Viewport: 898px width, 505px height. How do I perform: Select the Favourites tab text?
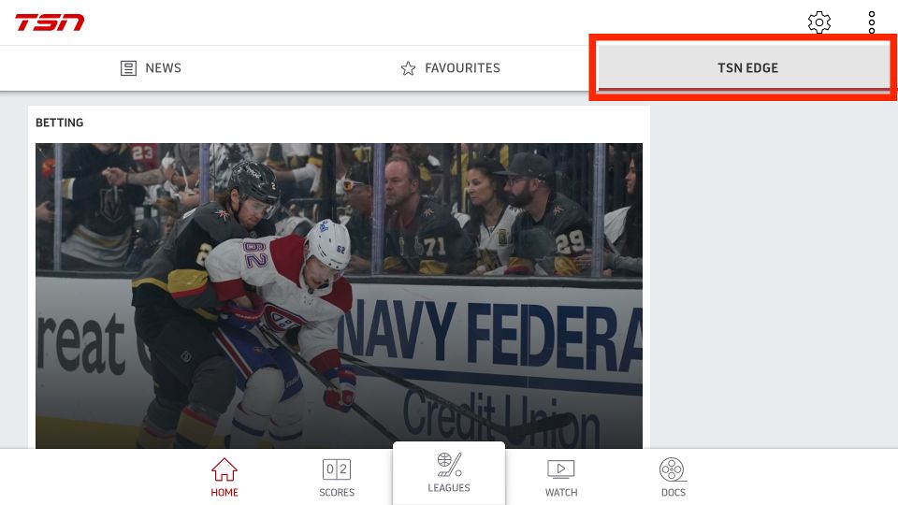tap(462, 68)
